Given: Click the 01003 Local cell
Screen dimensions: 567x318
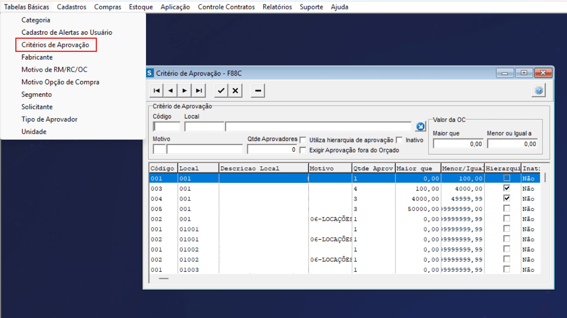Looking at the screenshot, I should (x=198, y=270).
